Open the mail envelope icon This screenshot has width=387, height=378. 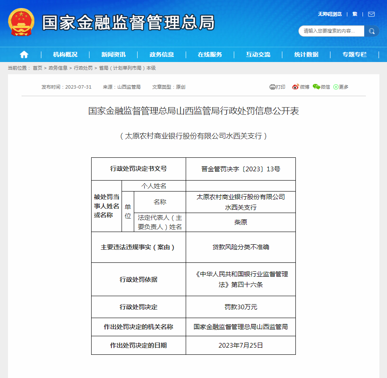[x=371, y=14]
